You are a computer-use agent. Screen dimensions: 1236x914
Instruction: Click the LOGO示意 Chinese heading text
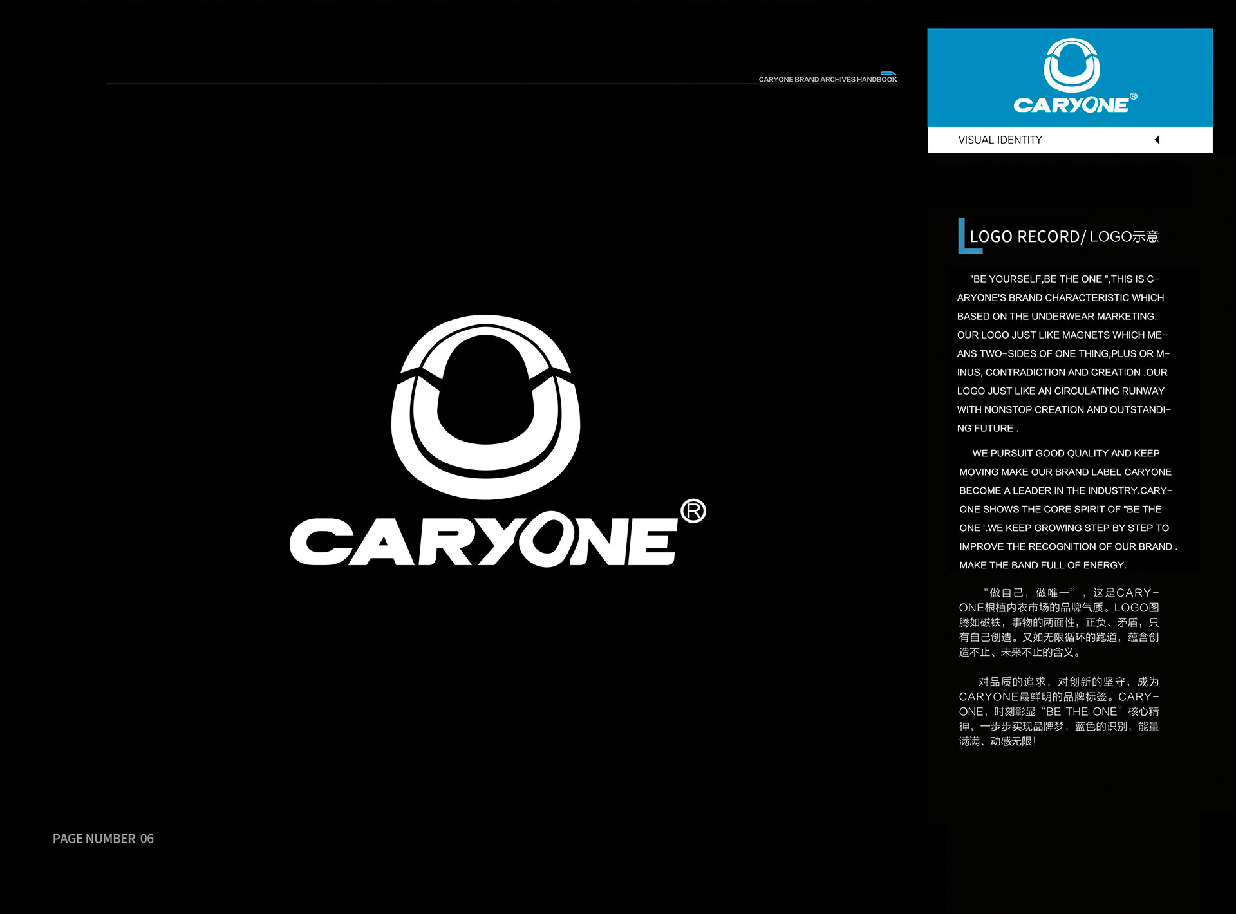point(1124,237)
